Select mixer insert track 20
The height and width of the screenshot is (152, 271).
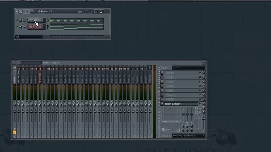[99, 77]
